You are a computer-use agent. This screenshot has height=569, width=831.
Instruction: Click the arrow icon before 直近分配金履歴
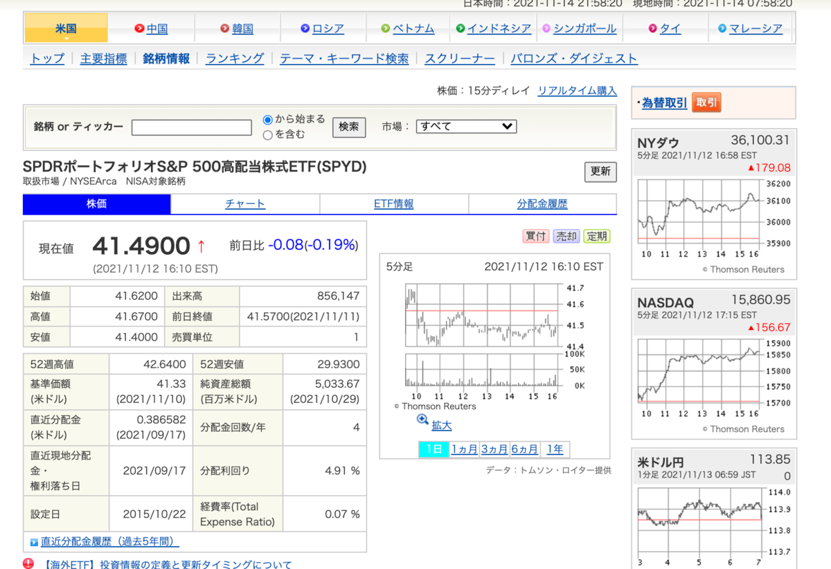point(34,542)
